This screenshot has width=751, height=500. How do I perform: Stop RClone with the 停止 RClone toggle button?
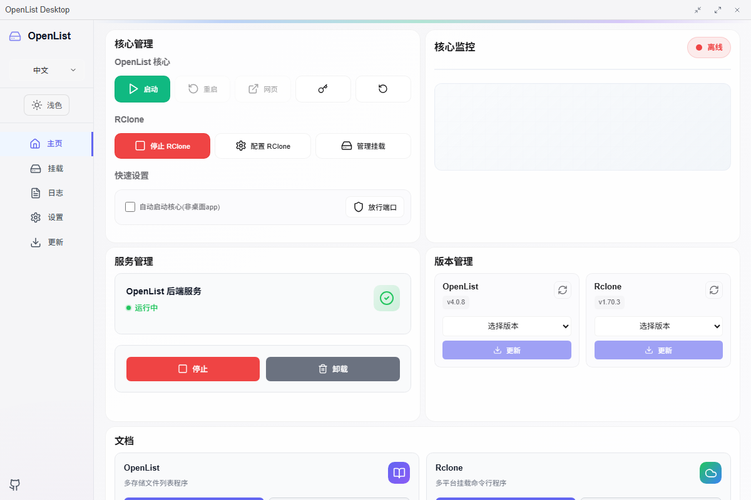[x=162, y=146]
